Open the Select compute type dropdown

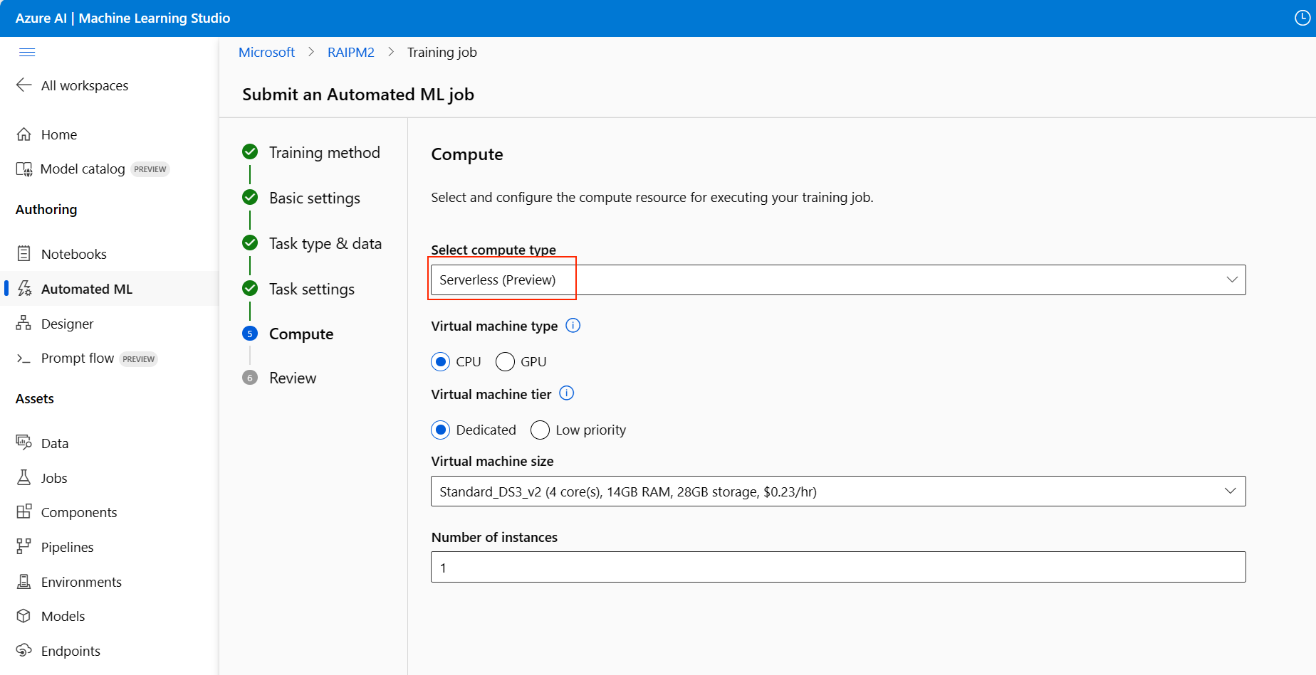tap(837, 280)
